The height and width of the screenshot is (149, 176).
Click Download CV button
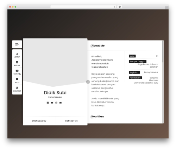(39, 121)
